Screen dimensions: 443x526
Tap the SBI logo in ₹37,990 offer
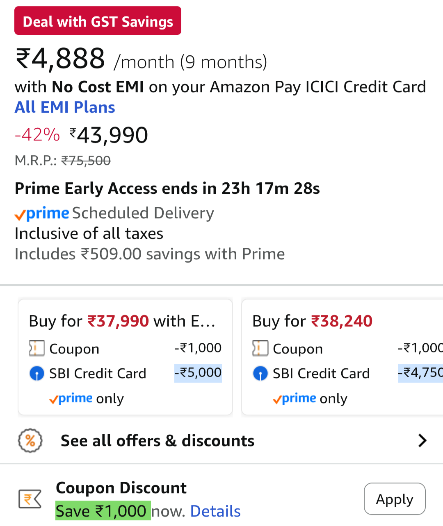click(37, 374)
